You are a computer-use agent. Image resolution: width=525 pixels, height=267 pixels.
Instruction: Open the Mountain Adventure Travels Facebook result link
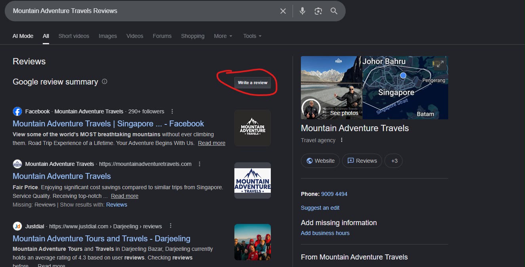point(108,124)
